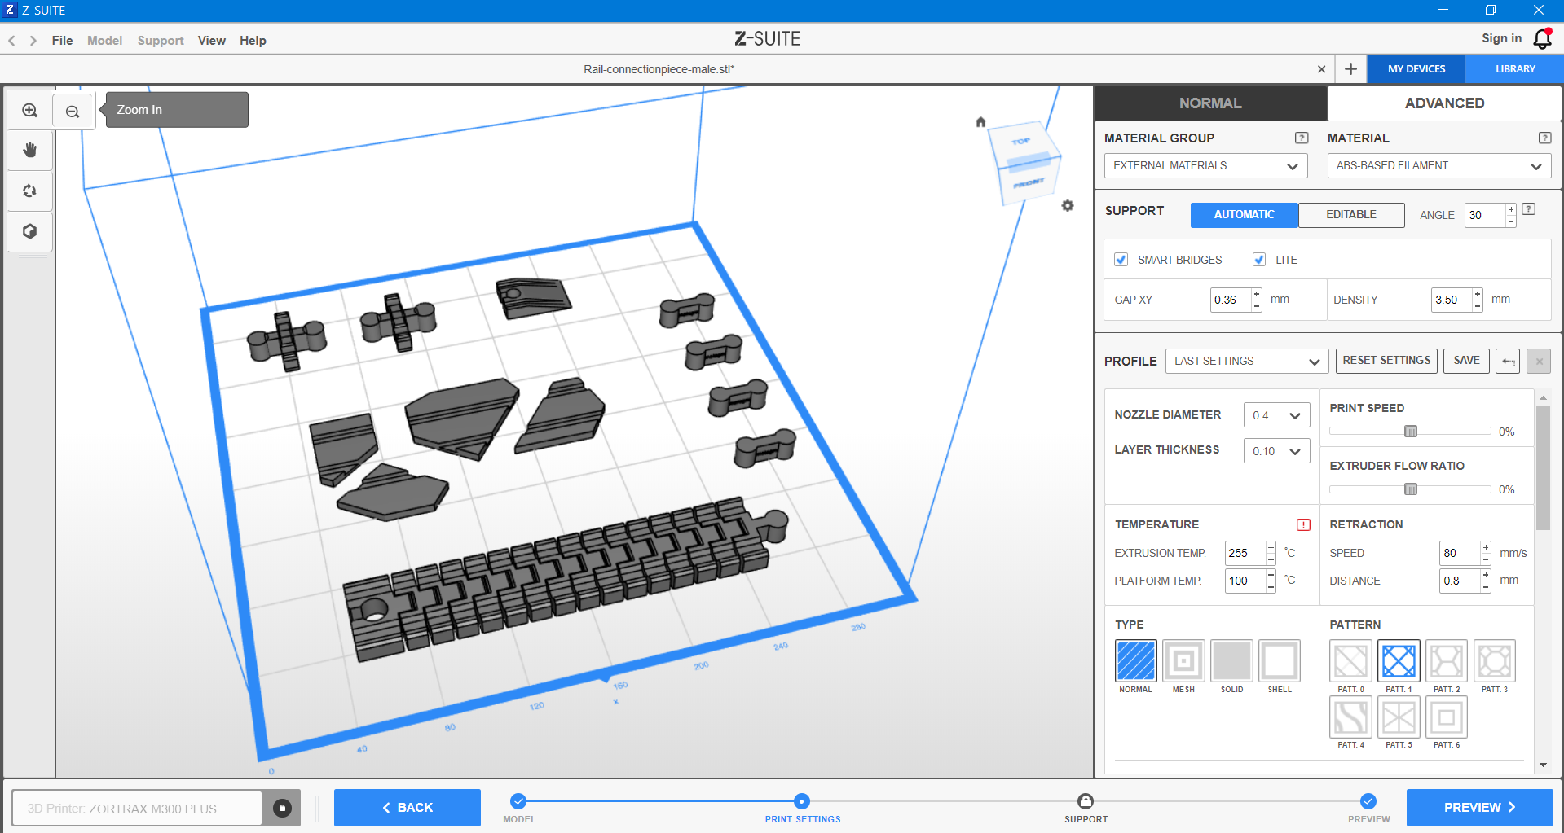1564x833 pixels.
Task: Add a new file tab with plus
Action: pos(1350,69)
